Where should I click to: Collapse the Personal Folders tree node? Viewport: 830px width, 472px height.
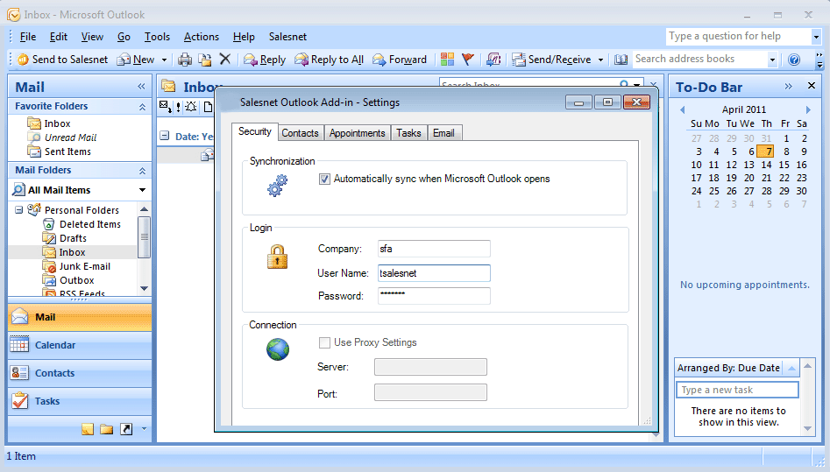pos(19,210)
